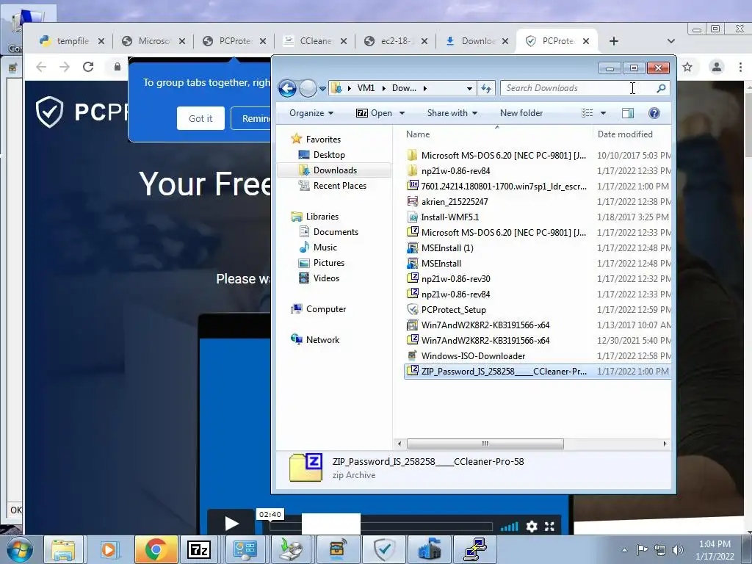Switch to the Download Chrome tab

(477, 41)
